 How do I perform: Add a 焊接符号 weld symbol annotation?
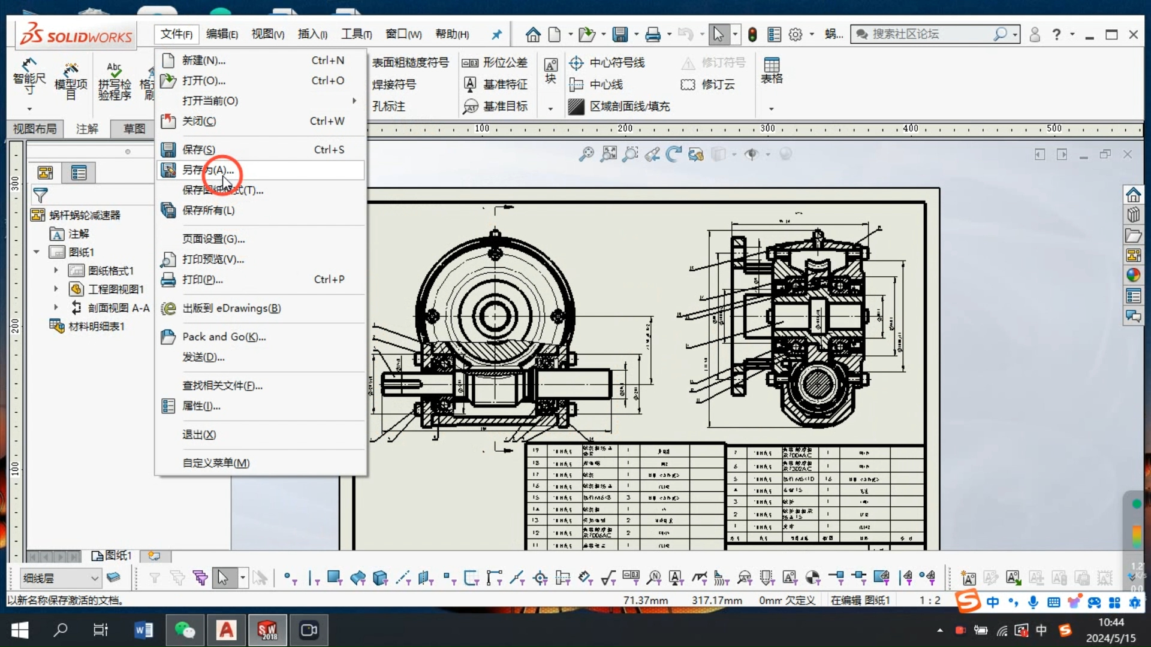click(x=394, y=84)
